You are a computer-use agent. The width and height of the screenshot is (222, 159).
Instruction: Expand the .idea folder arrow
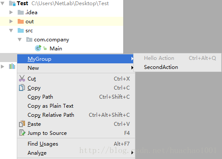pyautogui.click(x=11, y=12)
